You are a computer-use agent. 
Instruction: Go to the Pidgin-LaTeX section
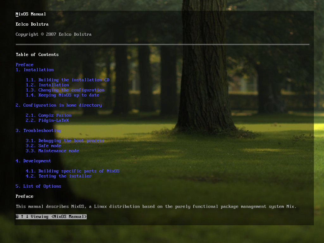coord(47,120)
